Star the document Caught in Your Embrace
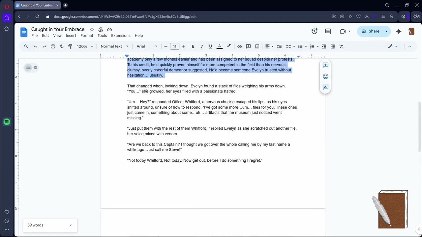The height and width of the screenshot is (237, 422). tap(92, 30)
